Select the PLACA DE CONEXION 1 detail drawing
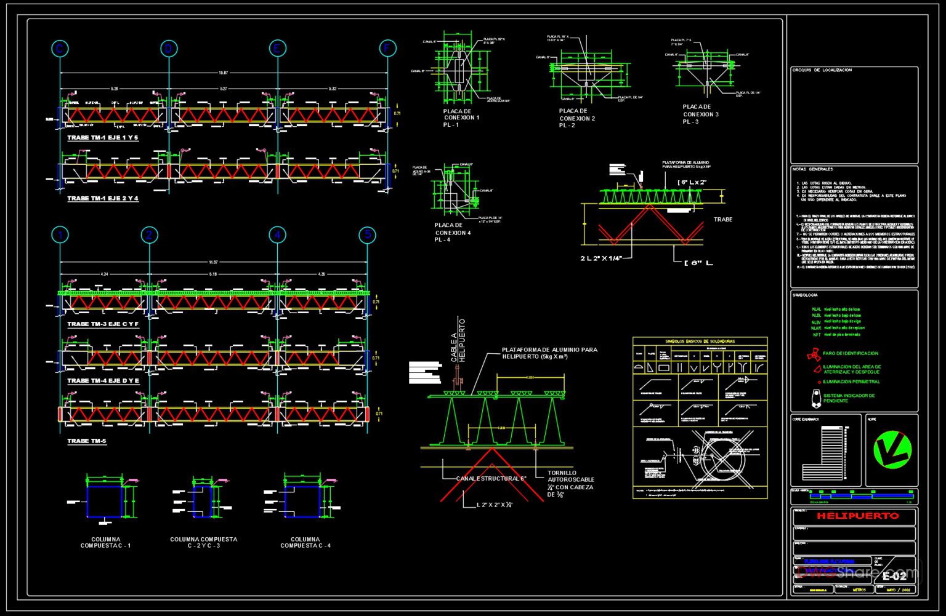The image size is (946, 616). 457,68
